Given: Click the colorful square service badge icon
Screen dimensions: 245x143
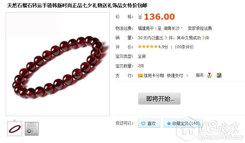Looking at the screenshot, I should tap(219, 75).
